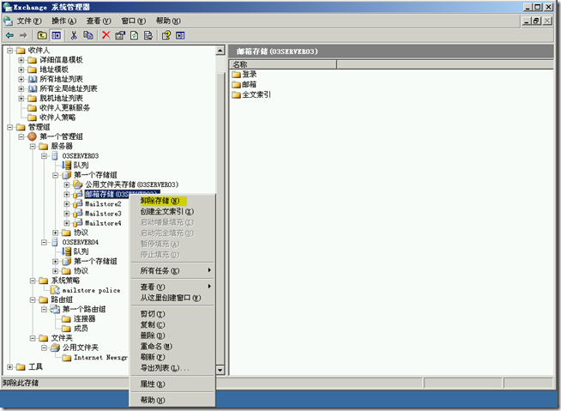The height and width of the screenshot is (411, 561).
Task: Click the 第一个路由组 routing group icon
Action: coord(55,309)
